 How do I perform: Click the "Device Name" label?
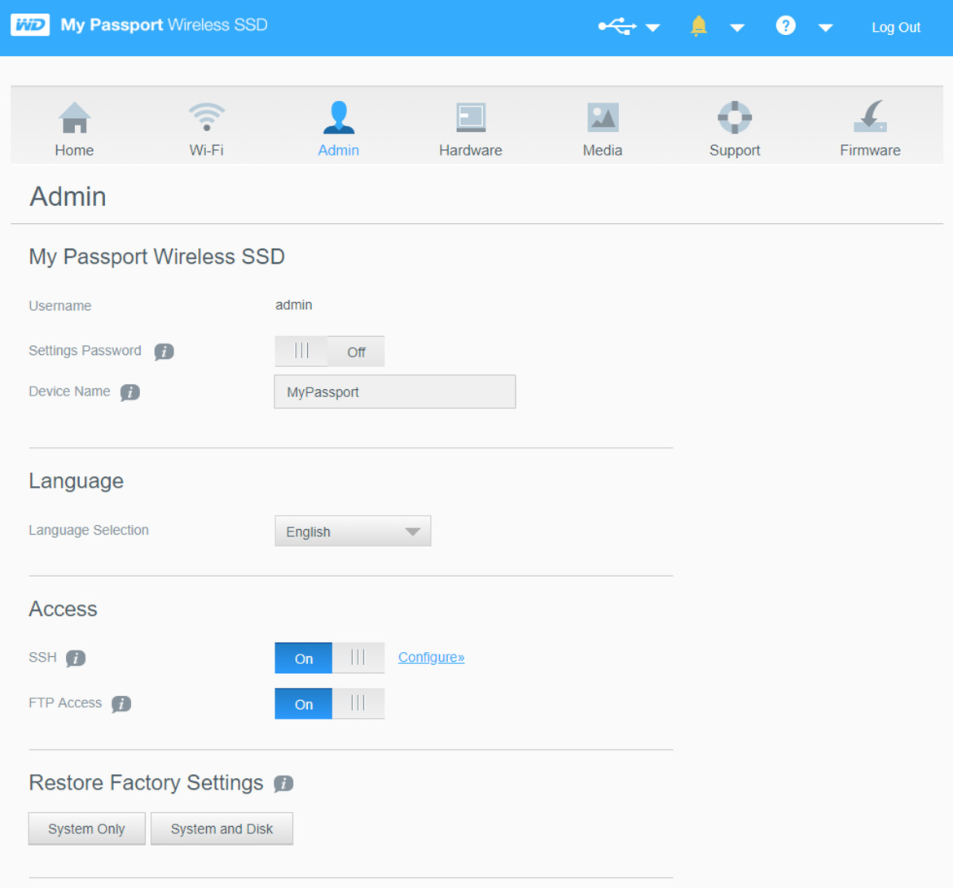click(x=69, y=392)
